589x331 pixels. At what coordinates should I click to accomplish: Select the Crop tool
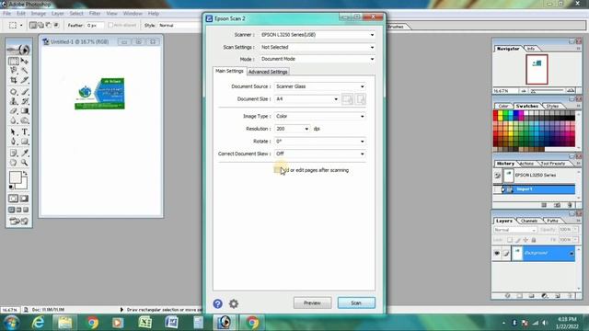(x=14, y=80)
